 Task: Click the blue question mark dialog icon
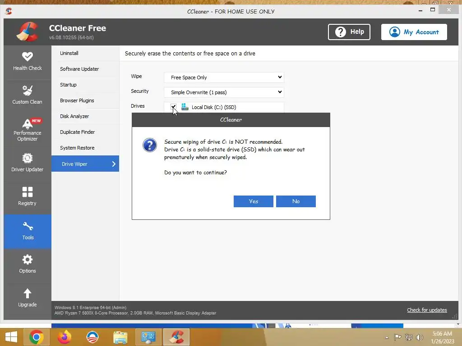click(150, 145)
